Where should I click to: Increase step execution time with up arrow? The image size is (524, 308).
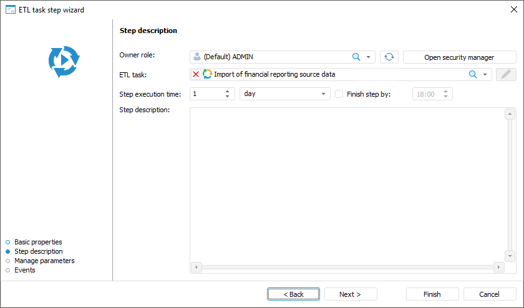227,91
